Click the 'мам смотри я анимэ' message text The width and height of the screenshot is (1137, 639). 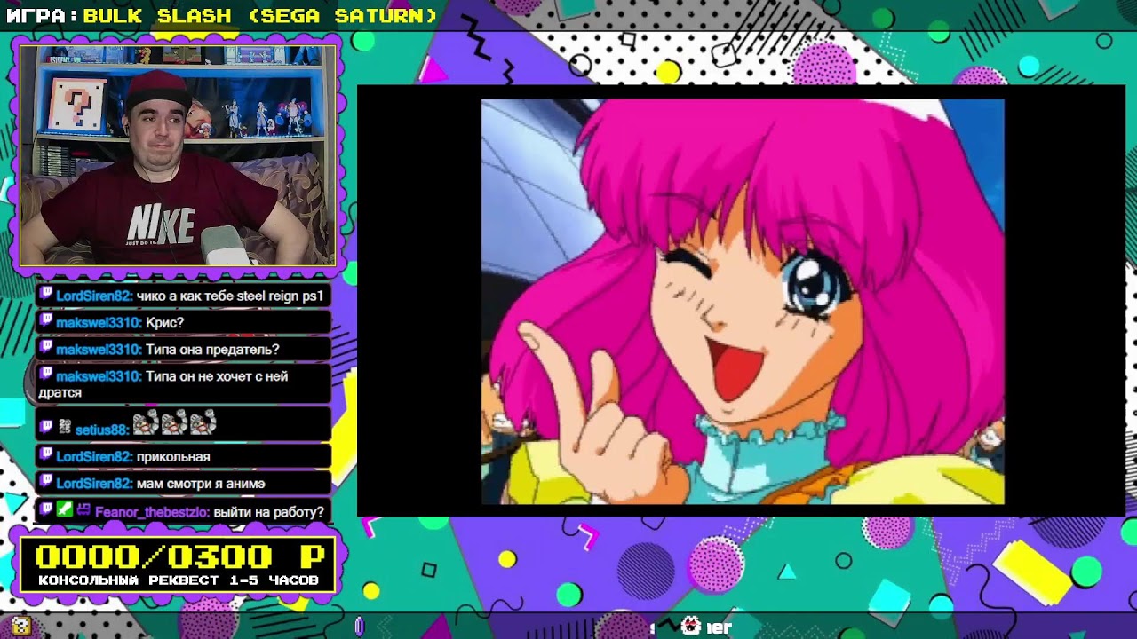[x=201, y=484]
